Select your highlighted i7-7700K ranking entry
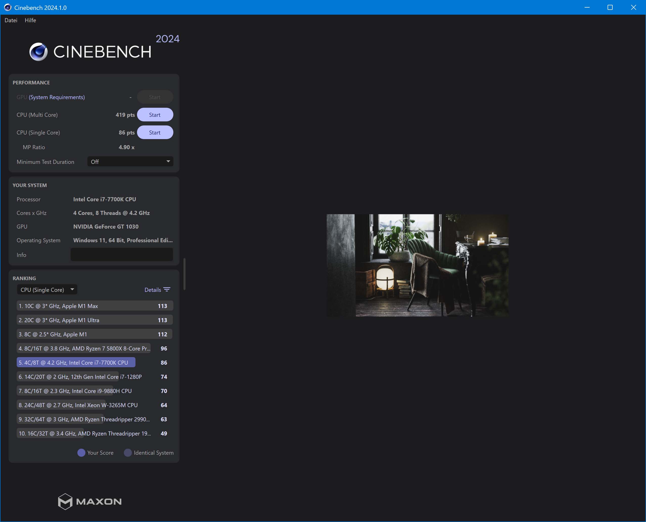This screenshot has width=646, height=522. click(76, 362)
